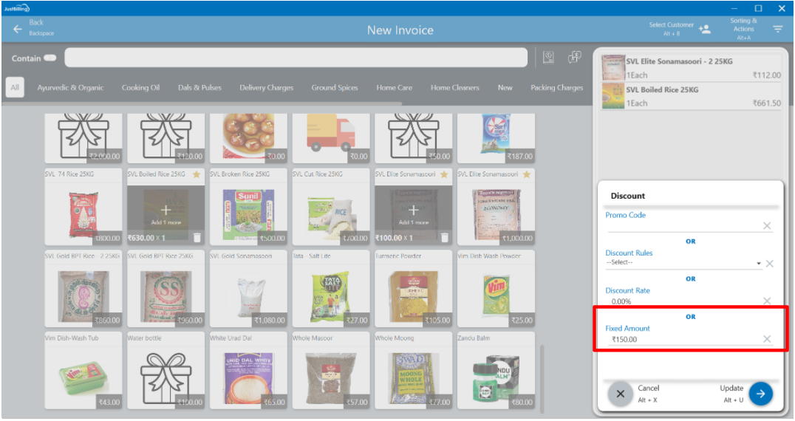Click the add customer person icon

click(704, 30)
